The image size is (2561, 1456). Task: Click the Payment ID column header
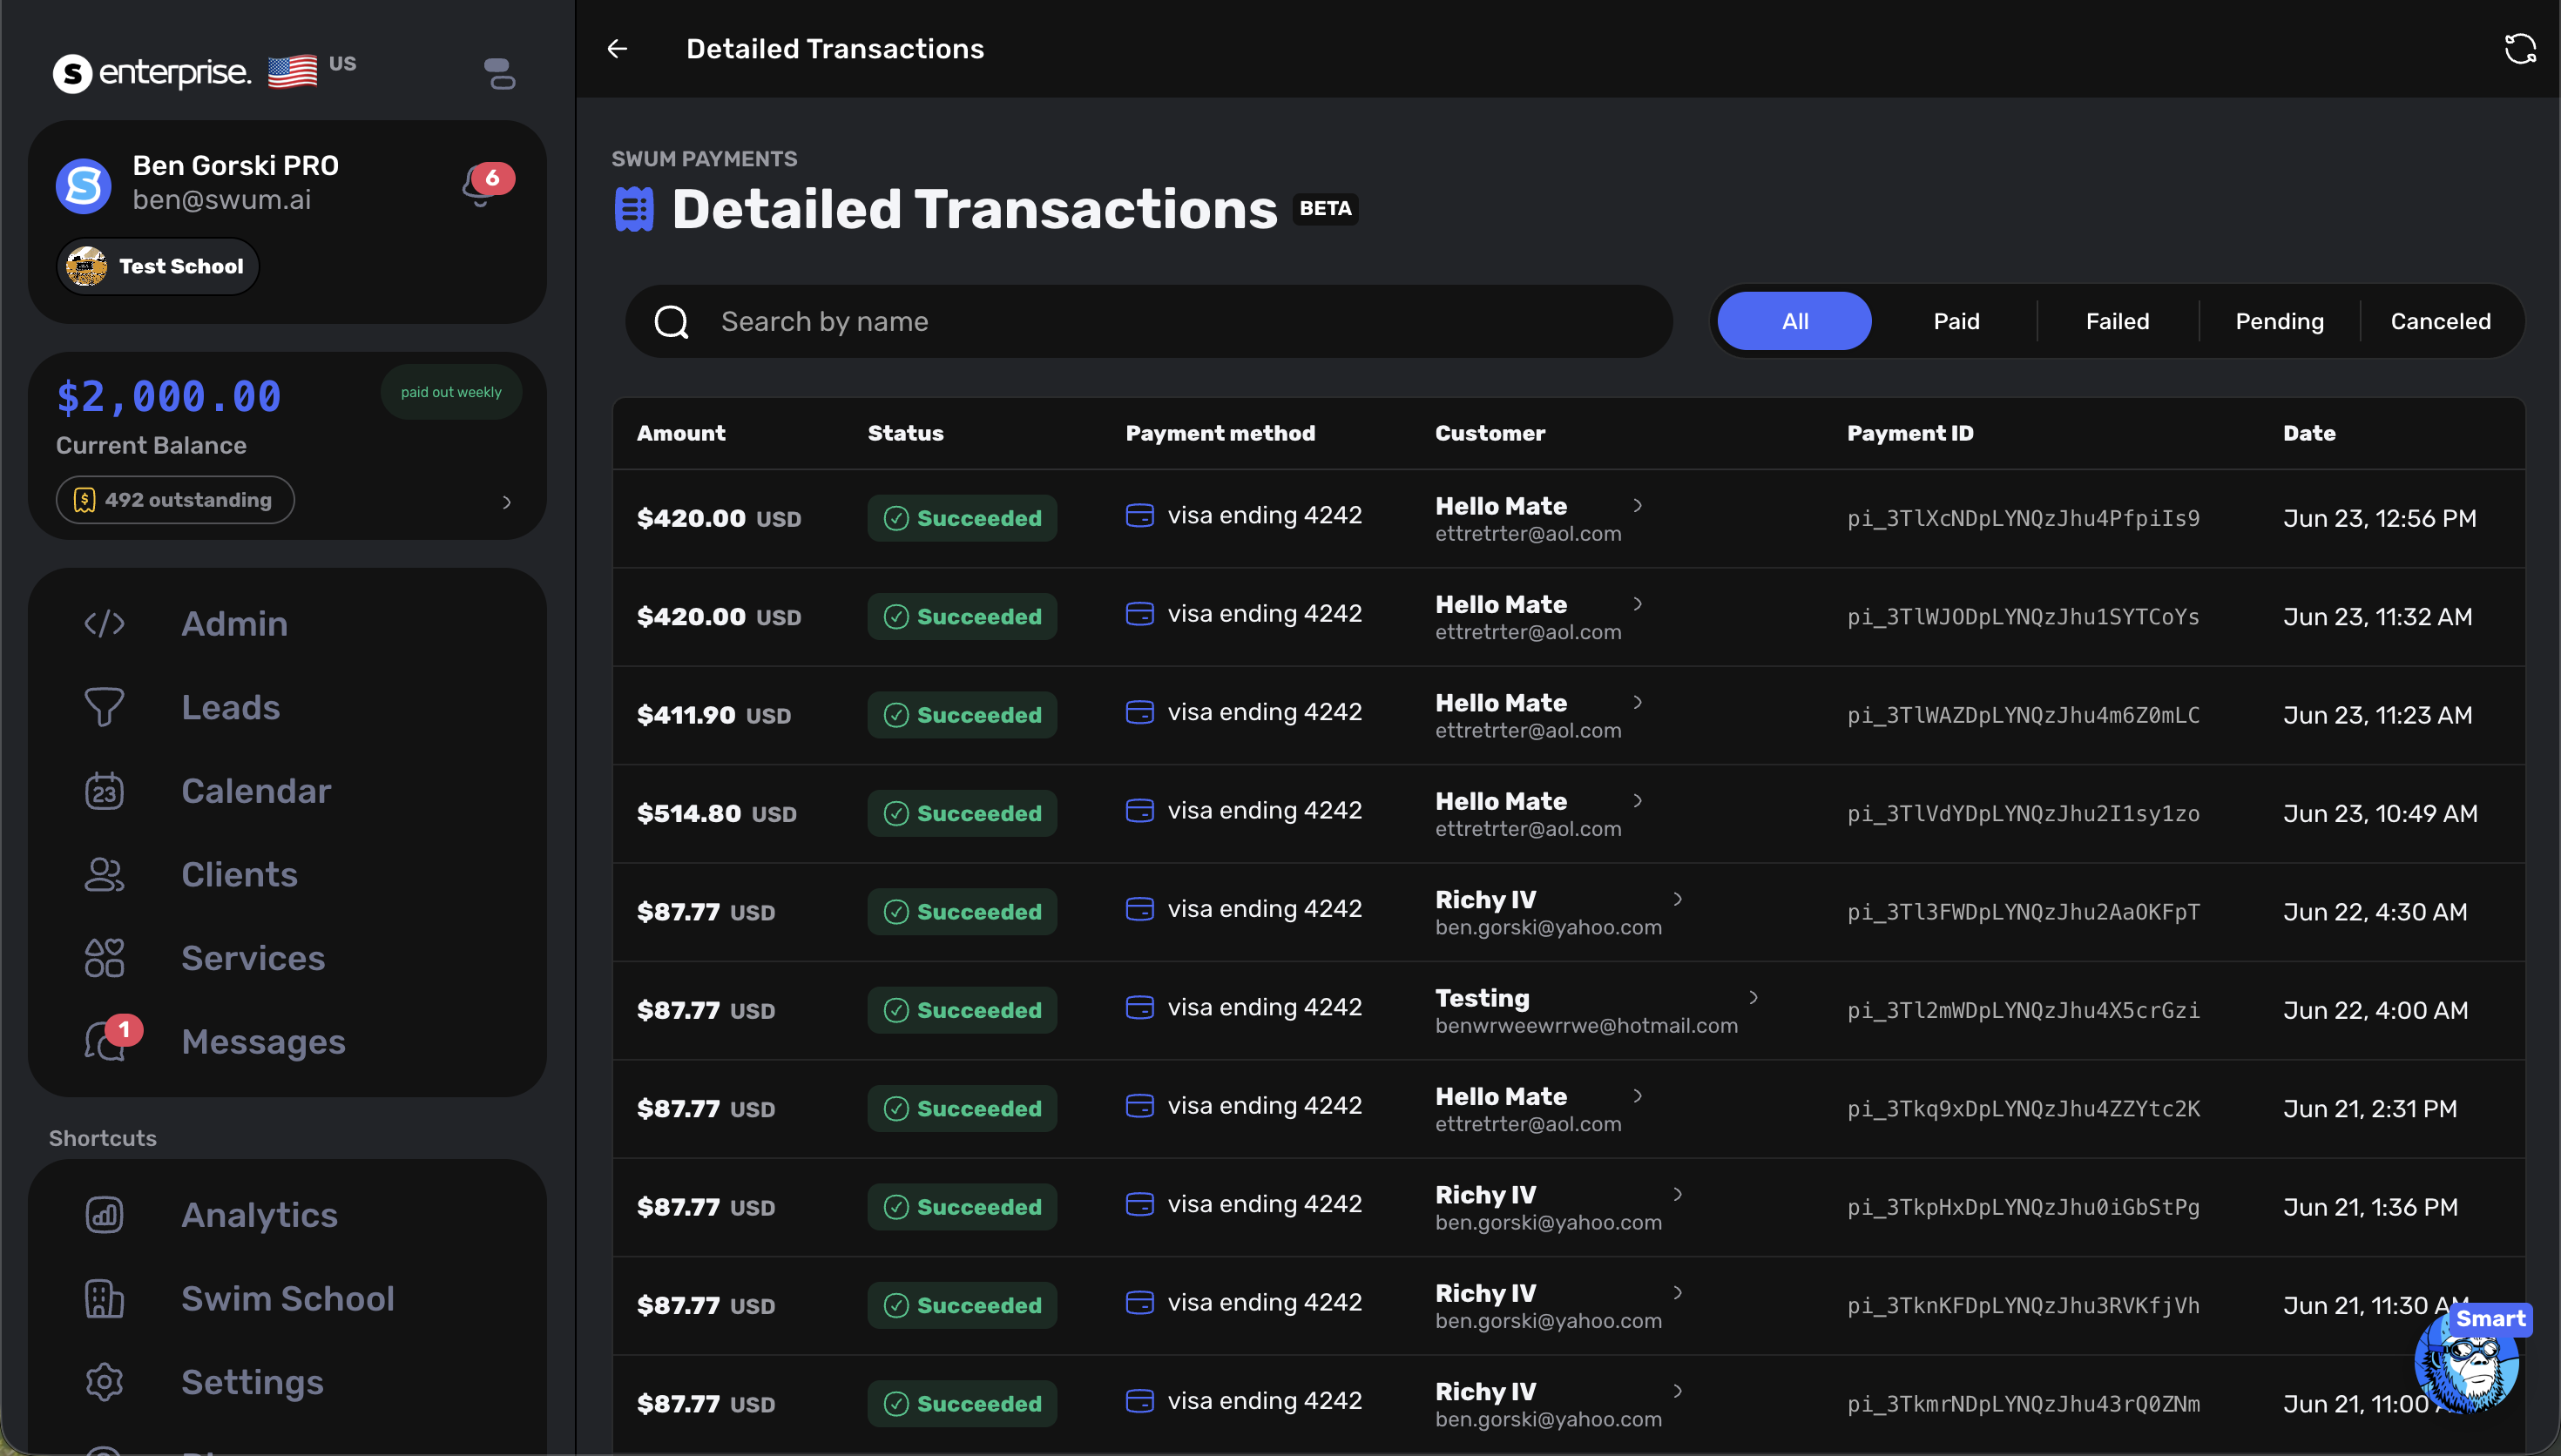point(1909,433)
